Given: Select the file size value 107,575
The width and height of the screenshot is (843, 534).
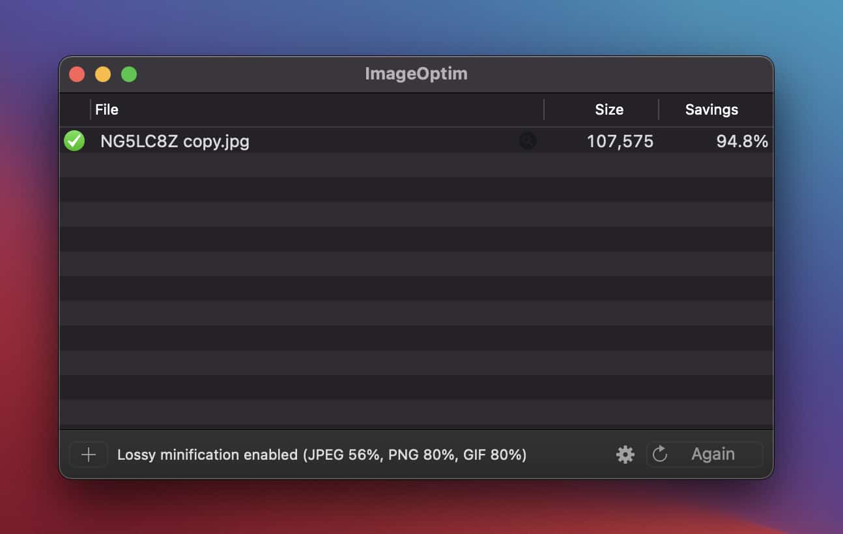Looking at the screenshot, I should [x=620, y=141].
